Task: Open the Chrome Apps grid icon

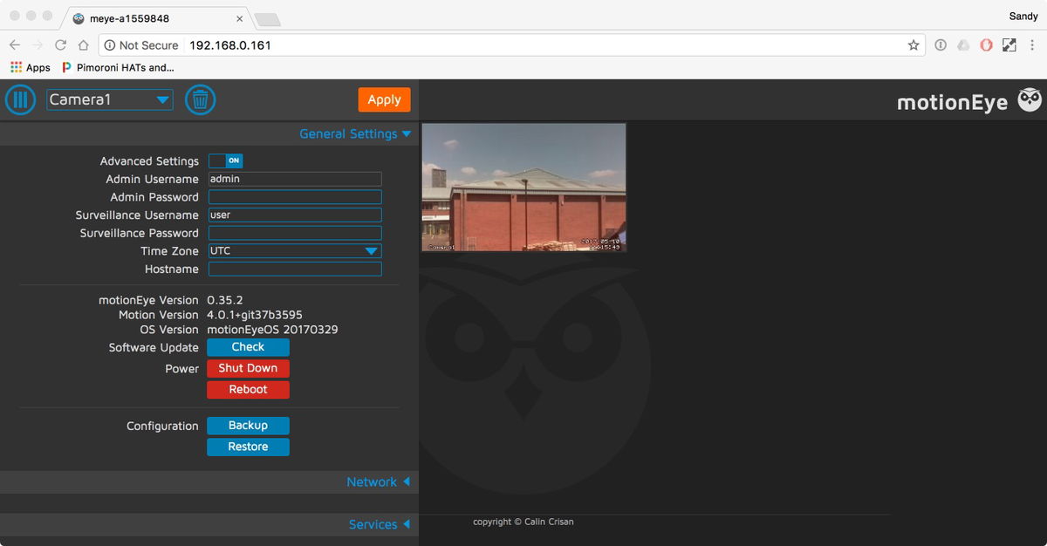Action: (x=16, y=67)
